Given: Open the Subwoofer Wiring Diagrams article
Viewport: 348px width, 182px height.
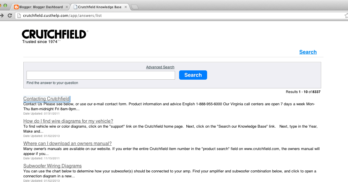Looking at the screenshot, I should coord(53,166).
